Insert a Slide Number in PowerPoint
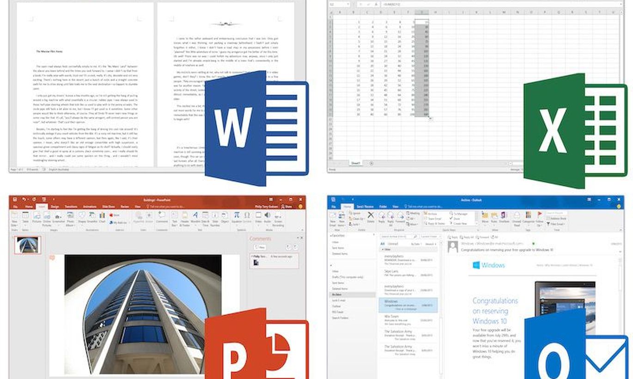 [x=215, y=220]
